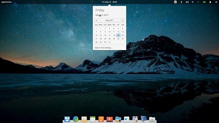Select day 20 in the calendar
219x123 pixels.
pyautogui.click(x=123, y=35)
